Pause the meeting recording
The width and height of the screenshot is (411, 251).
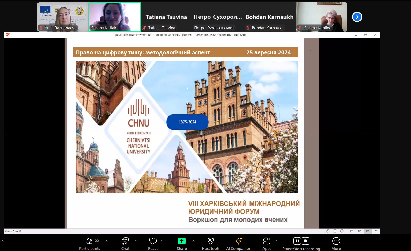(297, 241)
